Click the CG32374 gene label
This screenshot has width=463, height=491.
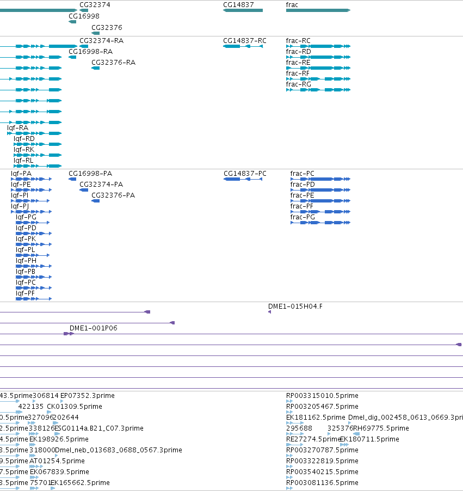pos(95,5)
